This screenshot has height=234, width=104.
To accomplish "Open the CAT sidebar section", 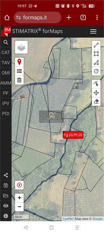I will pos(6,53).
